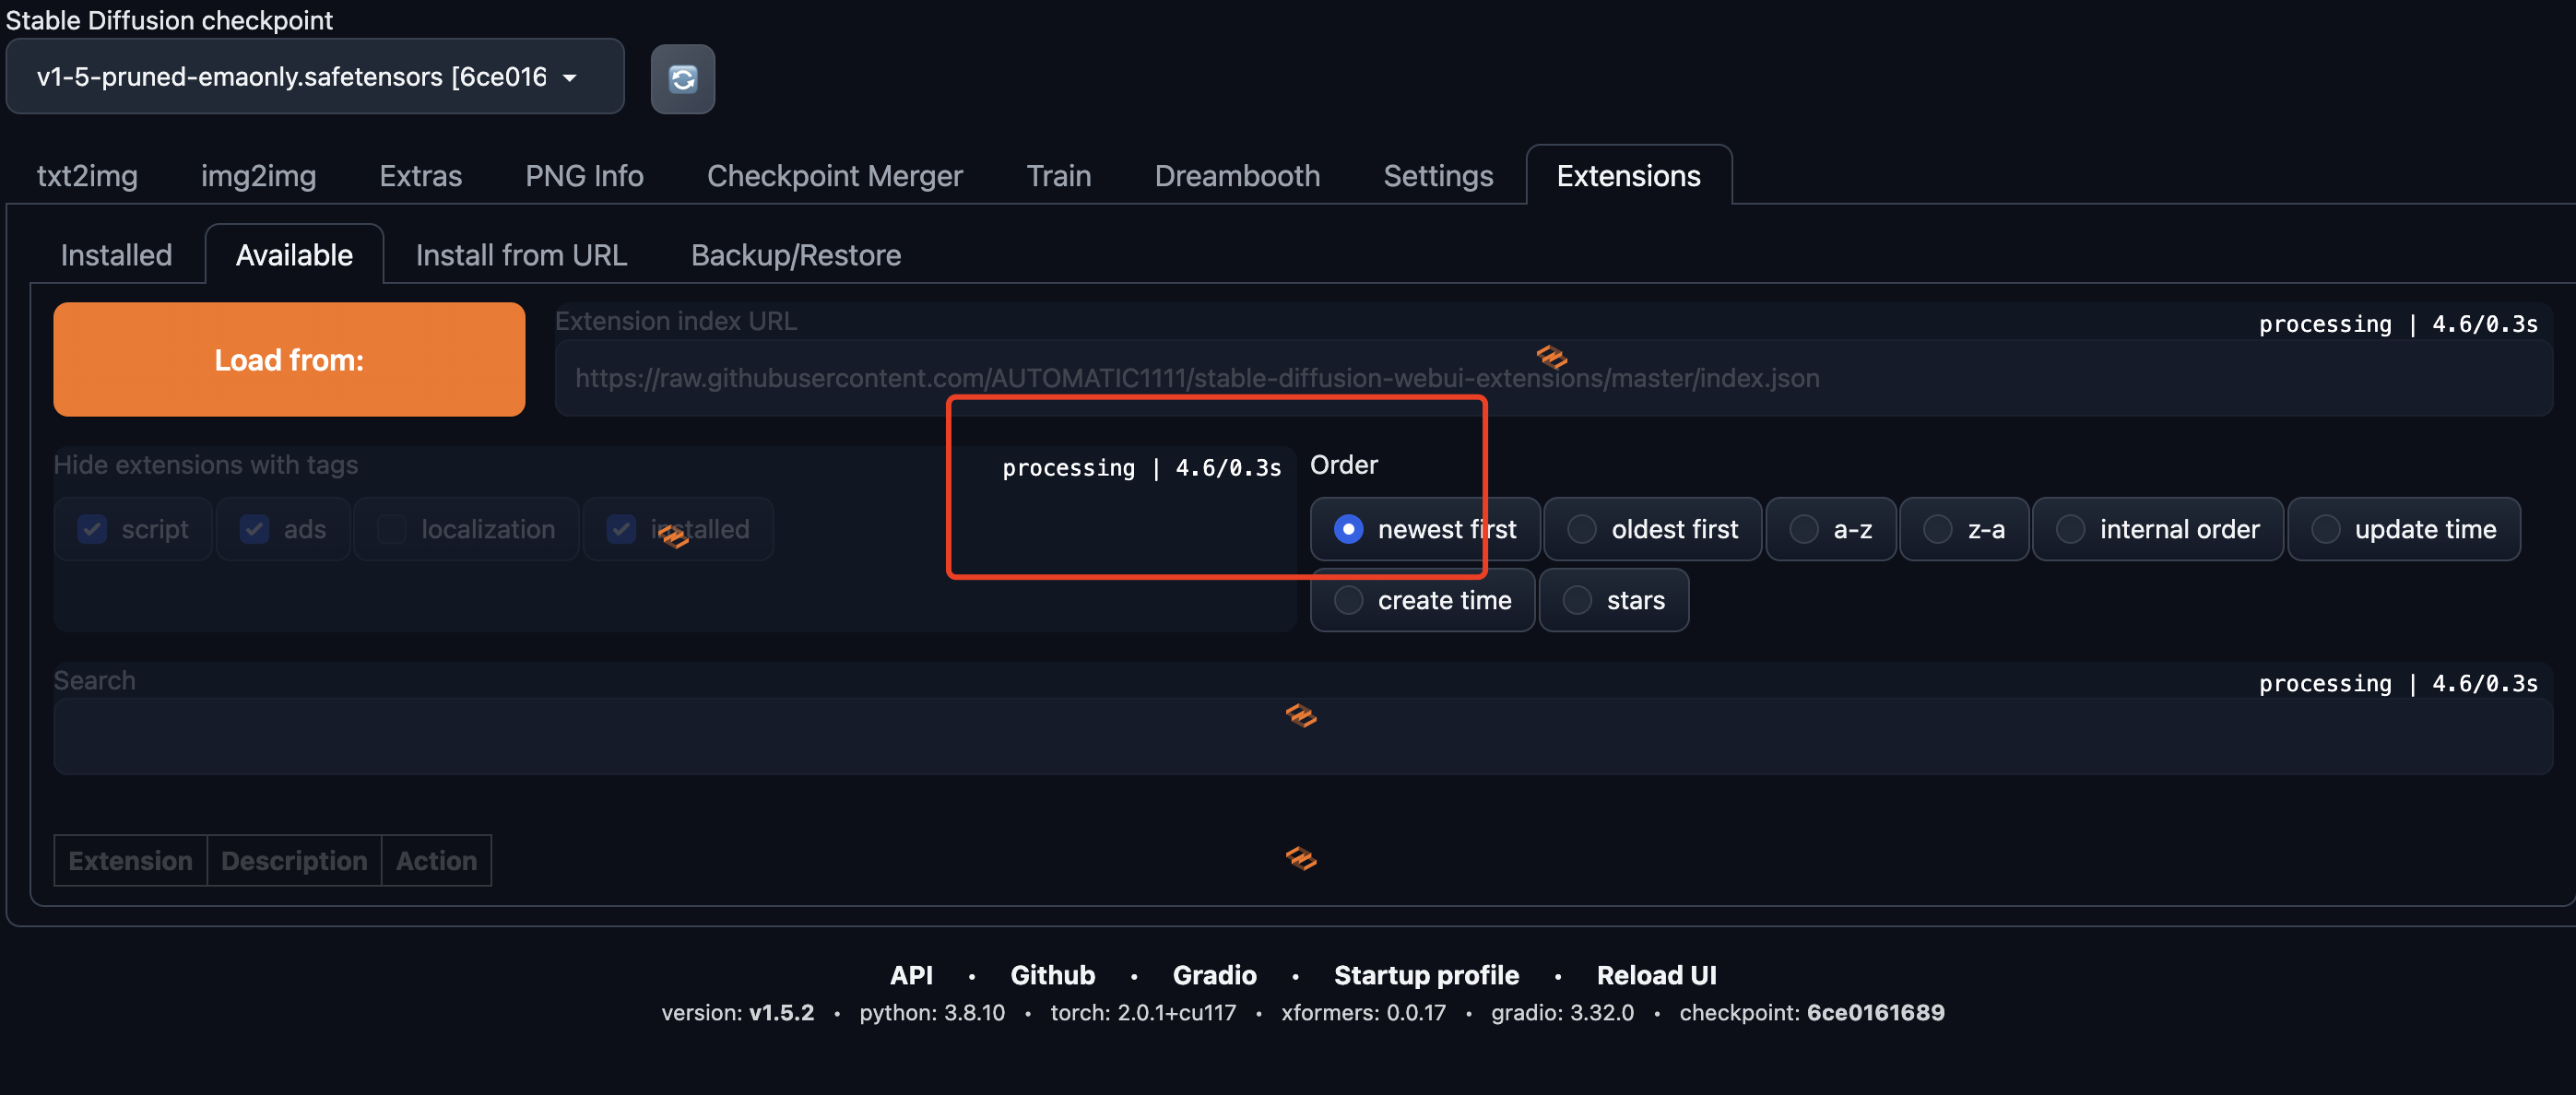Open the Install from URL subtab
Viewport: 2576px width, 1095px height.
click(521, 255)
